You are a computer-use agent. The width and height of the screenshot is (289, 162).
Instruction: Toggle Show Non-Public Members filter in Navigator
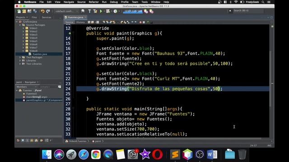tap(32, 140)
